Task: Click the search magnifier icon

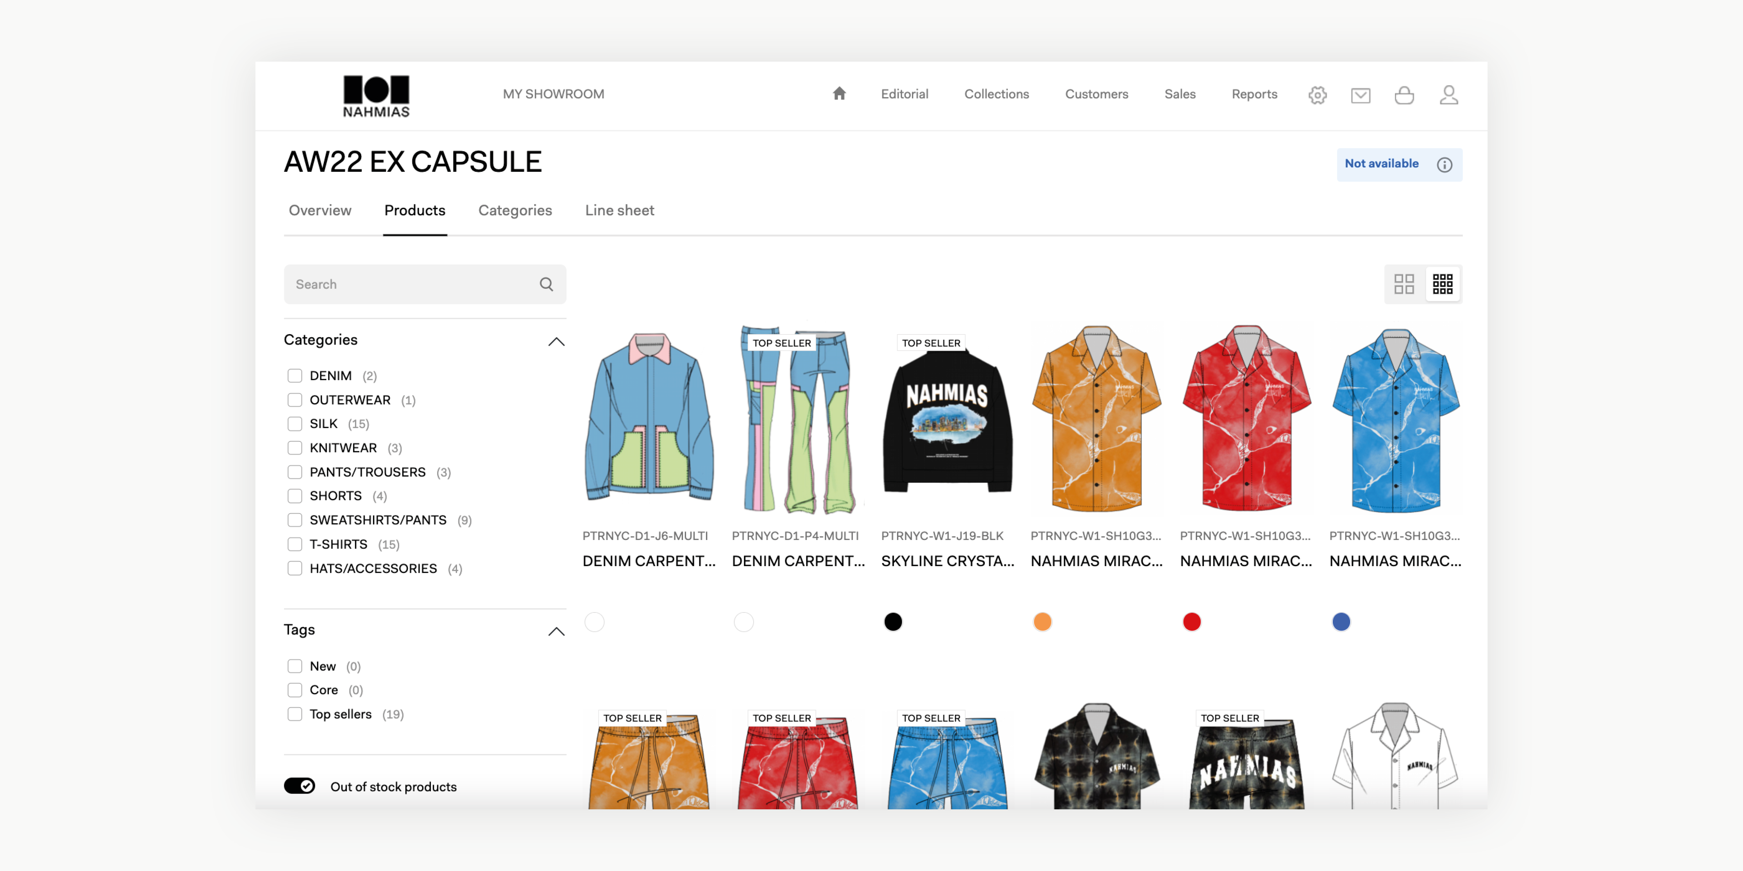Action: (x=546, y=284)
